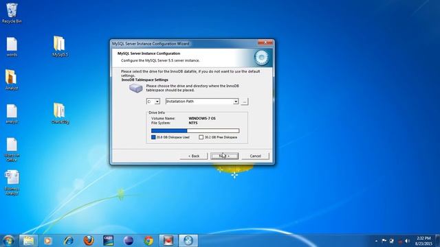Launch Firefox from the taskbar
Screen dimensions: 440x247
click(x=89, y=241)
